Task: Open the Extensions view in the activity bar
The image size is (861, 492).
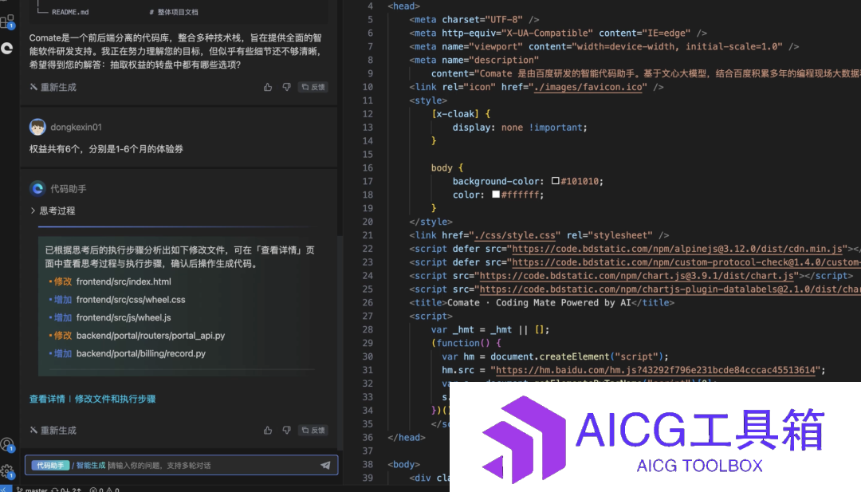Action: point(7,22)
